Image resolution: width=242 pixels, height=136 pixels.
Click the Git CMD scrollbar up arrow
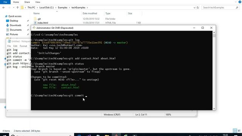214,32
